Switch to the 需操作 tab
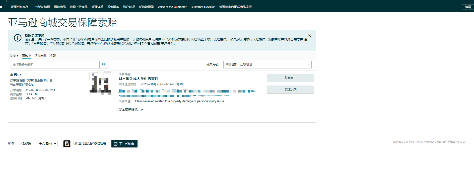This screenshot has width=474, height=173. [14, 56]
